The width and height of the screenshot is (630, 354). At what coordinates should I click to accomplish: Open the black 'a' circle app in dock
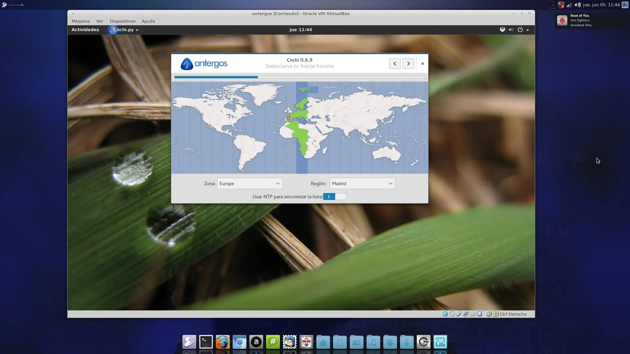coord(256,342)
